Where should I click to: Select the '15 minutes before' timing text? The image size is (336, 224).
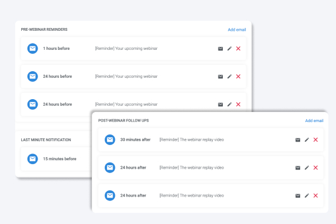tap(59, 159)
